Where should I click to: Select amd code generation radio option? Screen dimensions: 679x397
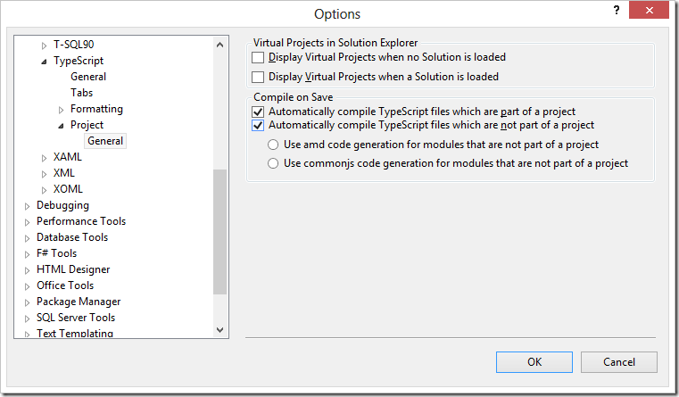274,145
